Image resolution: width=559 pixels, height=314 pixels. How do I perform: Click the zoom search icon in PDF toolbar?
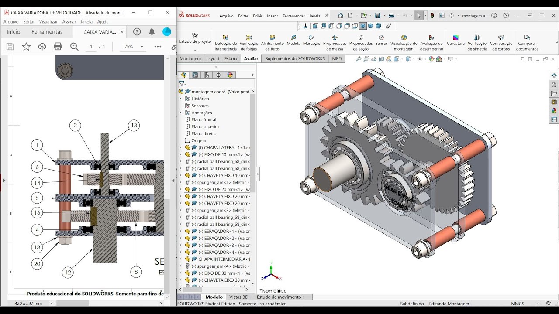pyautogui.click(x=74, y=47)
